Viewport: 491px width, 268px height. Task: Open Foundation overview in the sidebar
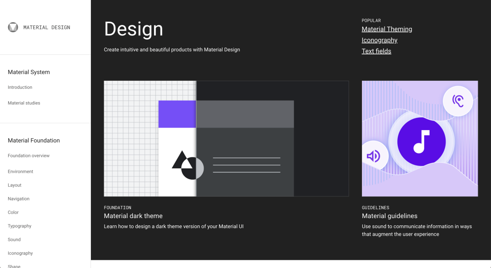pos(29,156)
